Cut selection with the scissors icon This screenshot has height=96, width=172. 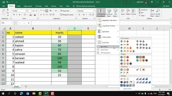pyautogui.click(x=8, y=10)
